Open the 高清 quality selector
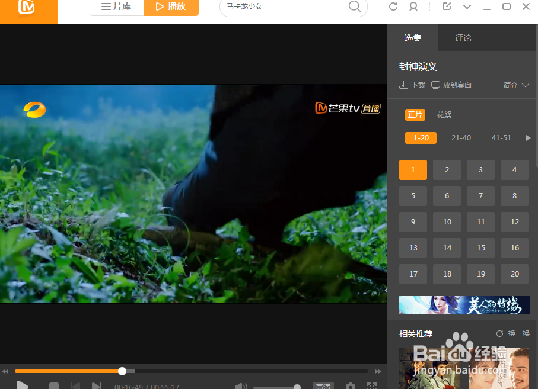The height and width of the screenshot is (389, 538). coord(323,386)
